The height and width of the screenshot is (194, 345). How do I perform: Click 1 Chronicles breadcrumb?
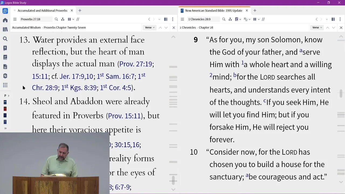click(188, 27)
